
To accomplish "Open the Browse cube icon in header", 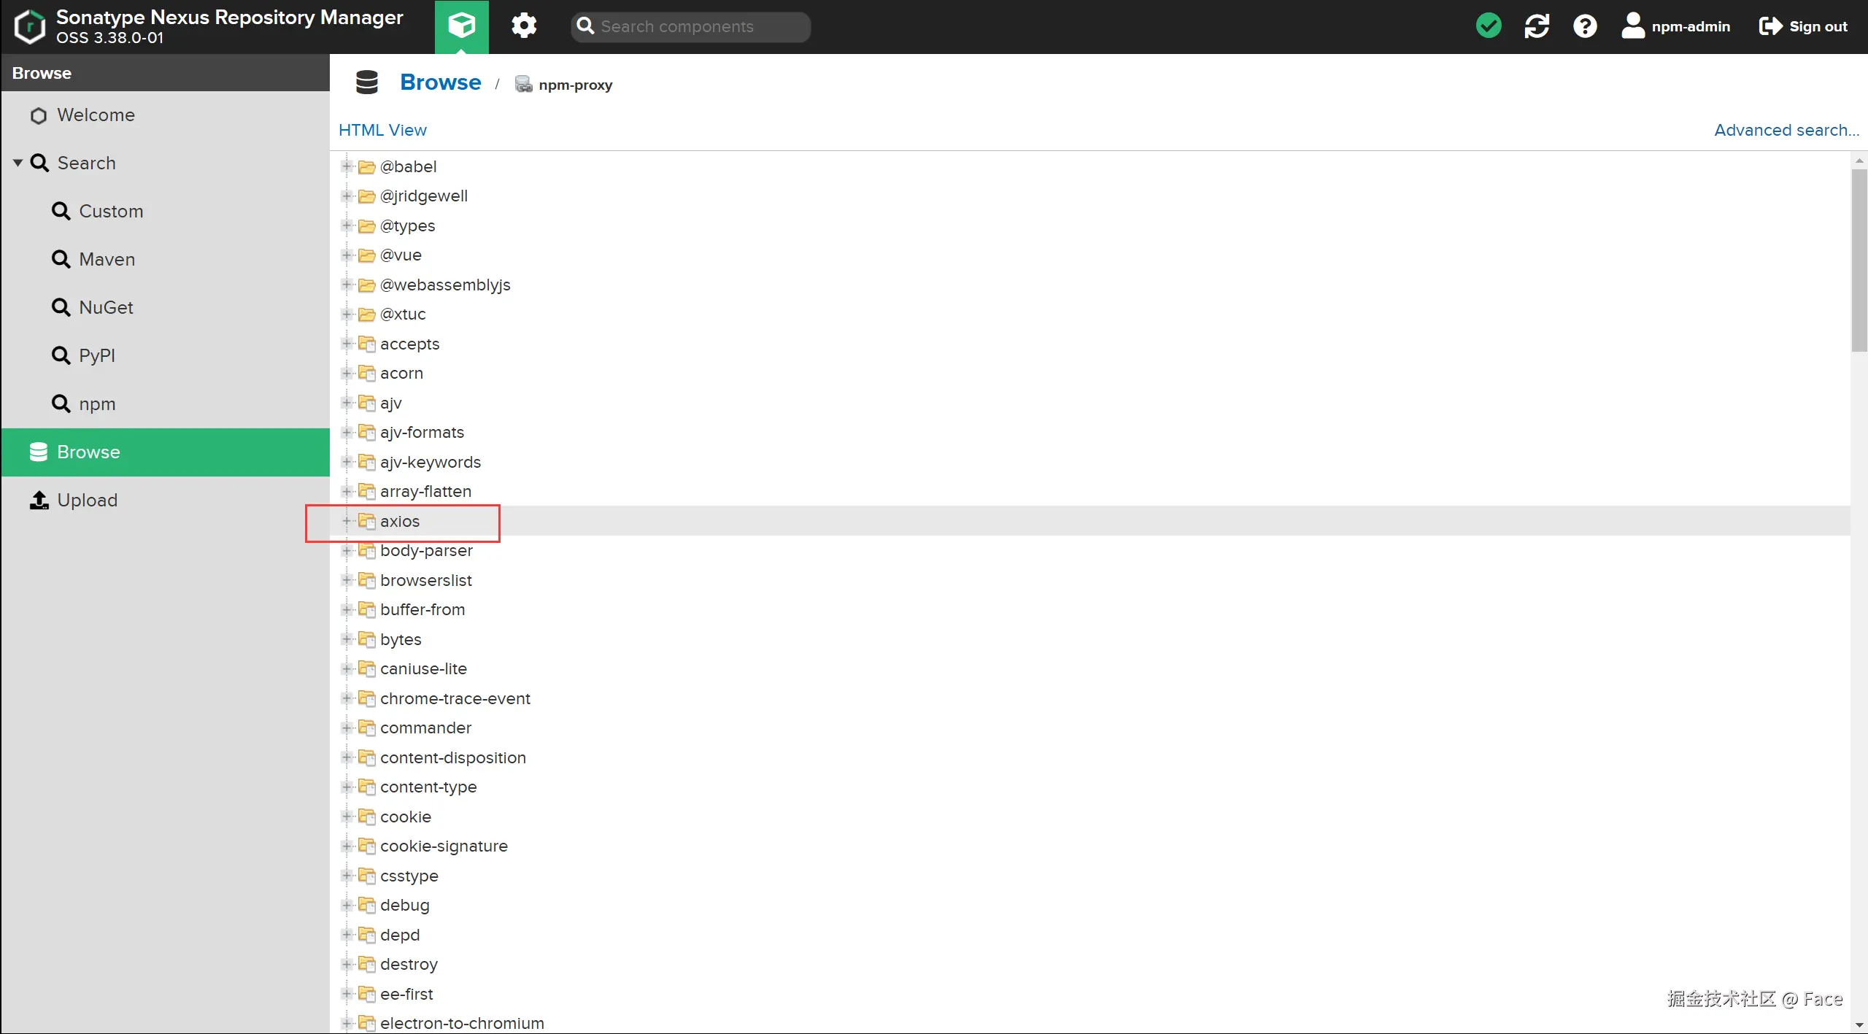I will click(x=461, y=26).
